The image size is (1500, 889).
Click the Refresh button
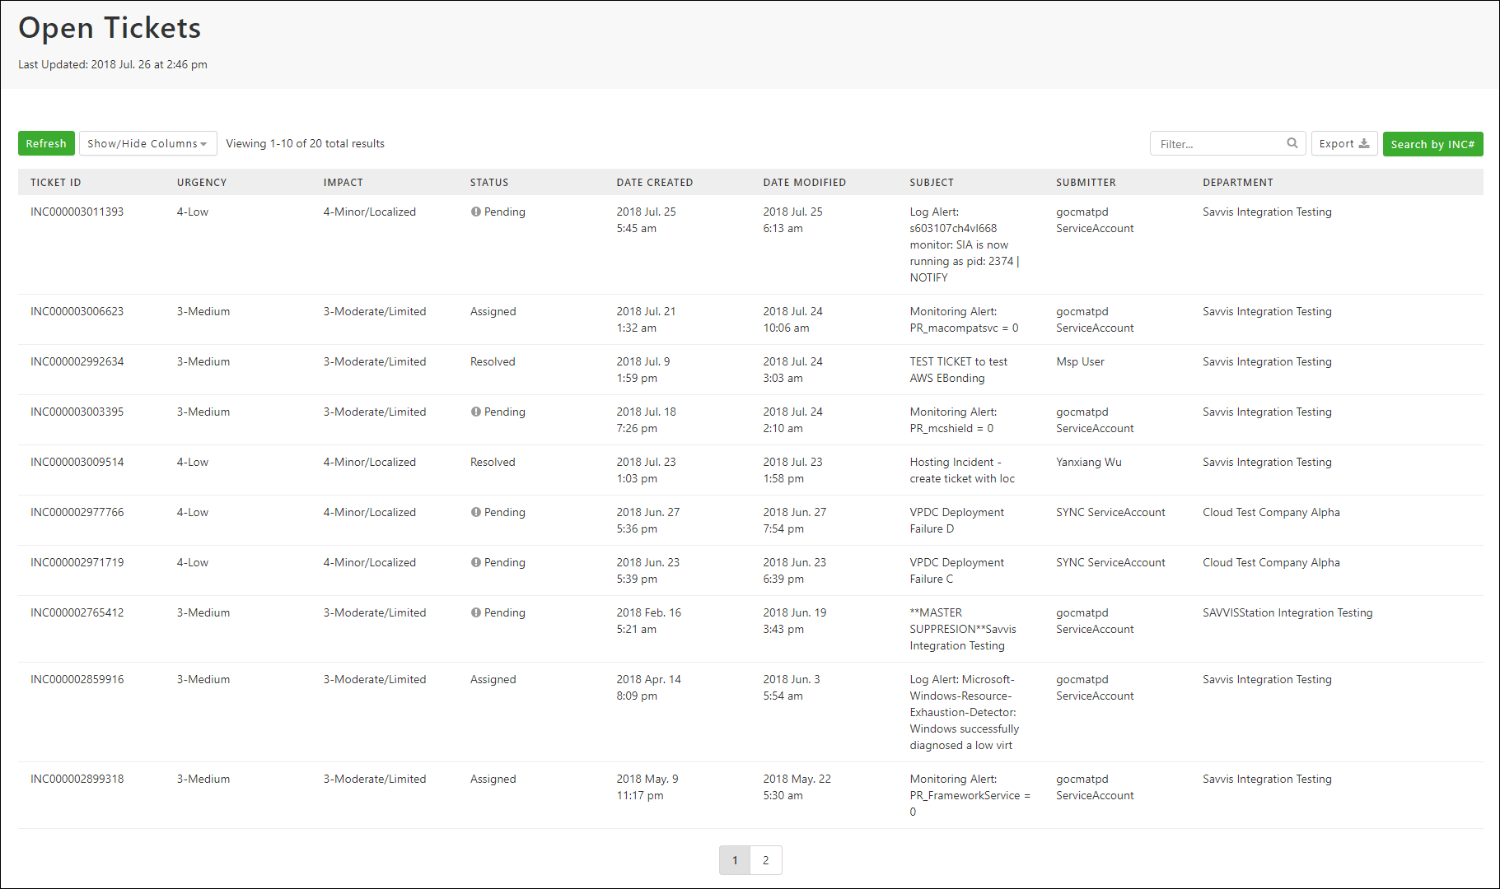click(x=46, y=143)
